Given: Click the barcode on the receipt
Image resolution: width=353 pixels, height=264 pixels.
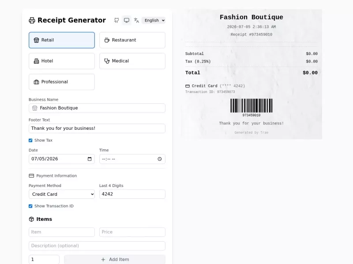Looking at the screenshot, I should tap(251, 106).
